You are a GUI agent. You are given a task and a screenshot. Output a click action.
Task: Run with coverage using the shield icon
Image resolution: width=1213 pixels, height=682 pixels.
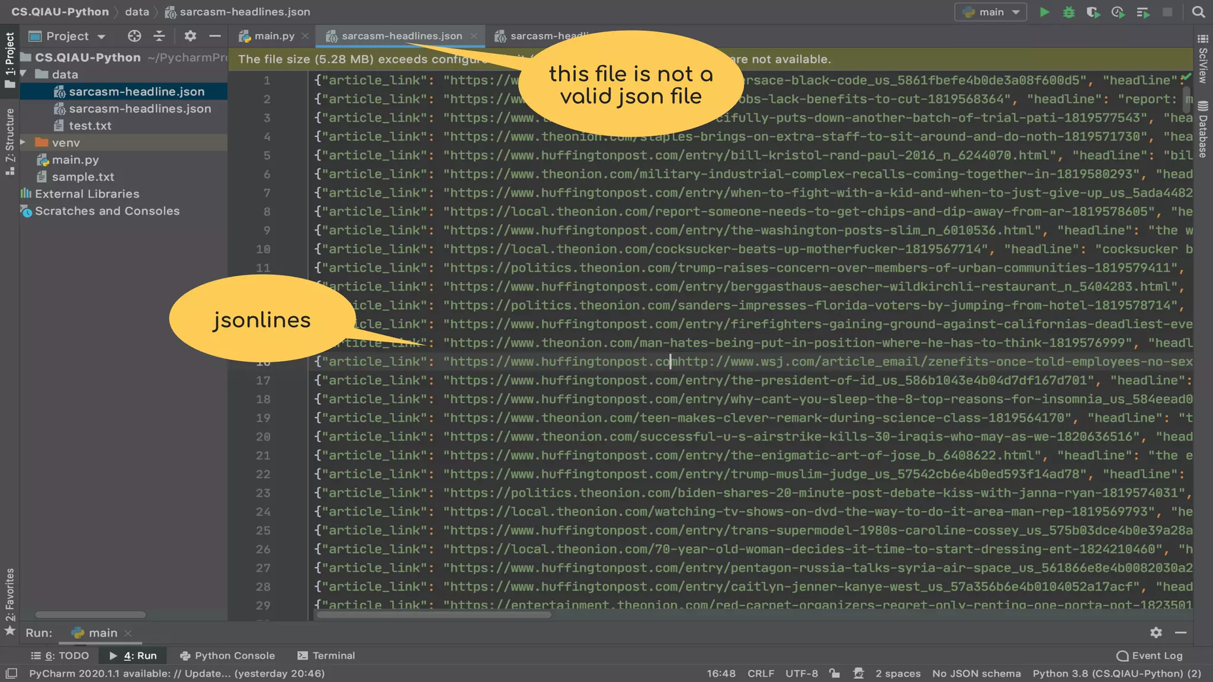point(1093,12)
